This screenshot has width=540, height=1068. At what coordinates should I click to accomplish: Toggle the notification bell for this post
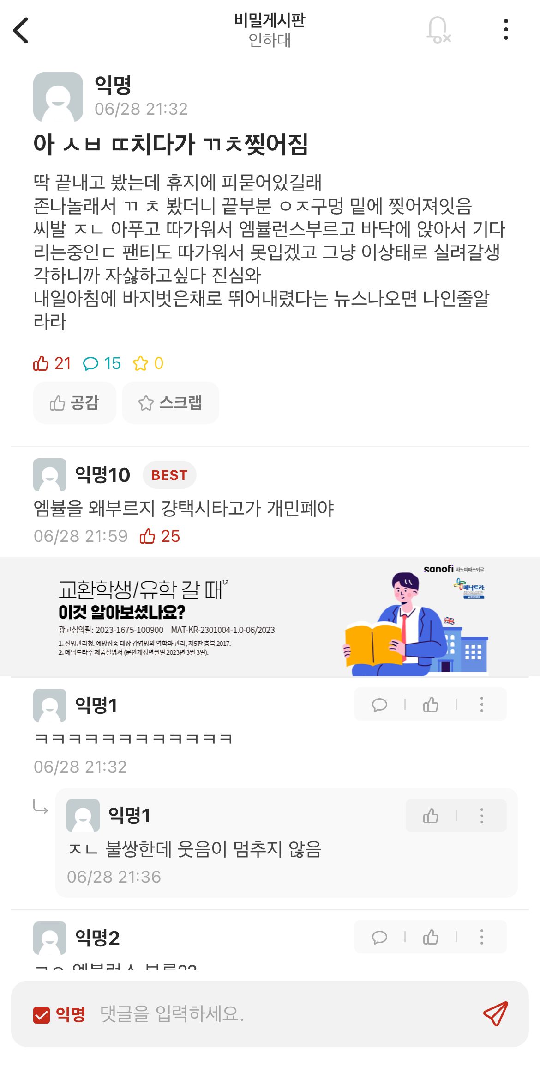438,30
